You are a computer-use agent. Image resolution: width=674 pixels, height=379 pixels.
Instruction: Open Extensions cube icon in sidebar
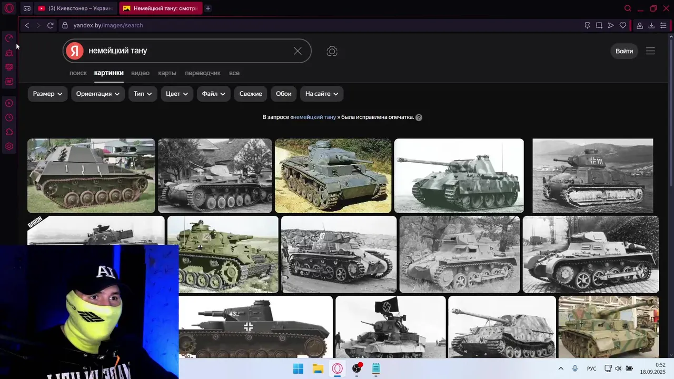[9, 132]
